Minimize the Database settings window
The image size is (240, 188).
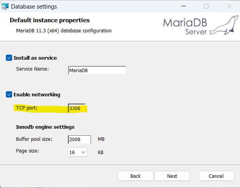[x=184, y=6]
